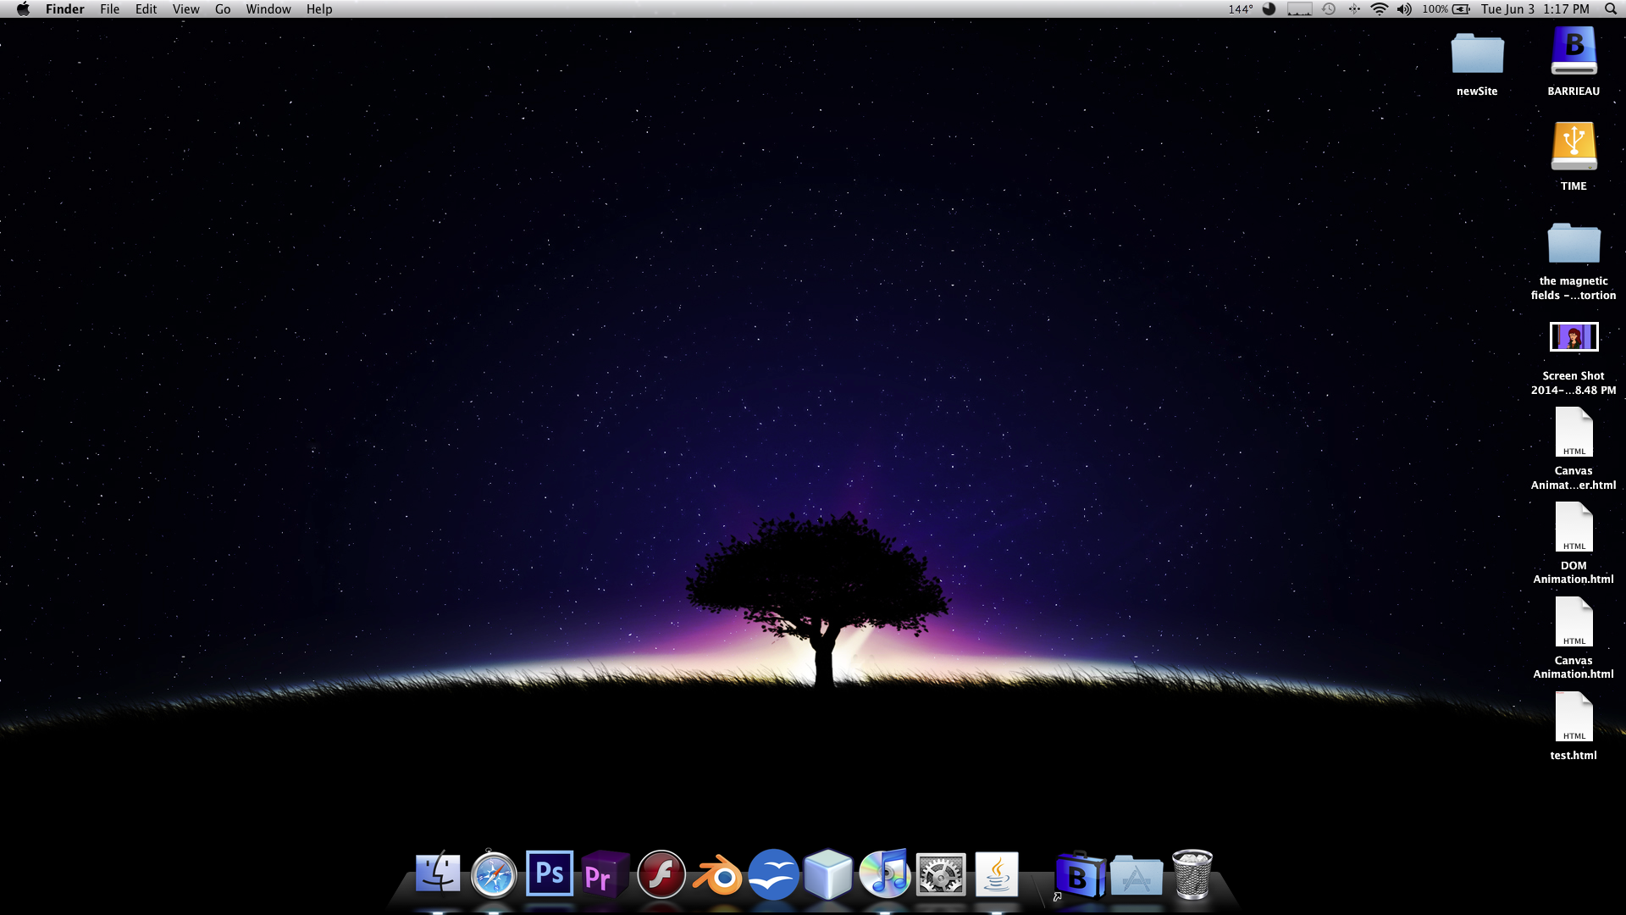Image resolution: width=1626 pixels, height=915 pixels.
Task: Open Photoshop from the Dock
Action: pos(549,873)
